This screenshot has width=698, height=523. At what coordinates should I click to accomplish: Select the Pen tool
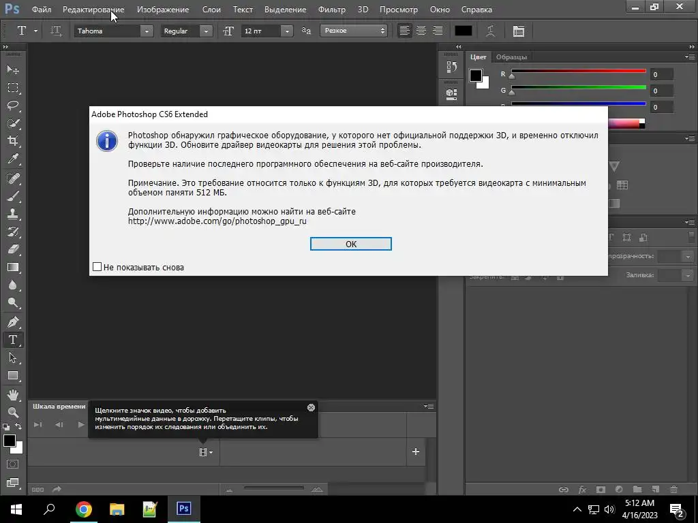click(x=12, y=322)
